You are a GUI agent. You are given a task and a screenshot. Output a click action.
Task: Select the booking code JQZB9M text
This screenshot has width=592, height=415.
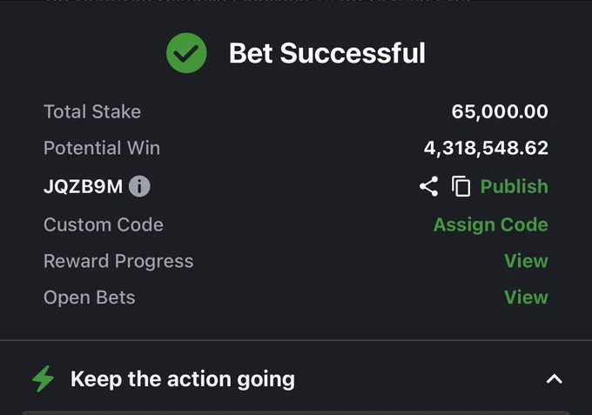(x=83, y=186)
